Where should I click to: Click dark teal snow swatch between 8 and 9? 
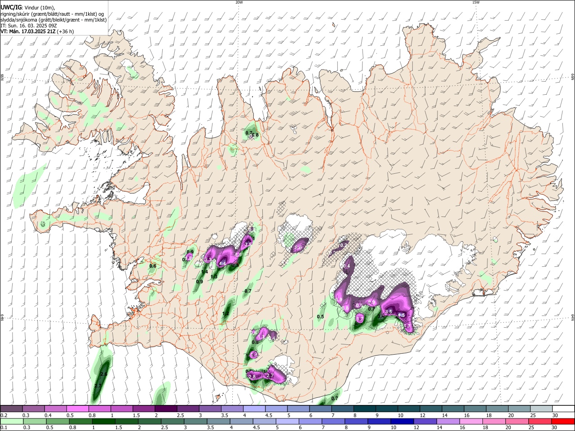tap(365, 409)
